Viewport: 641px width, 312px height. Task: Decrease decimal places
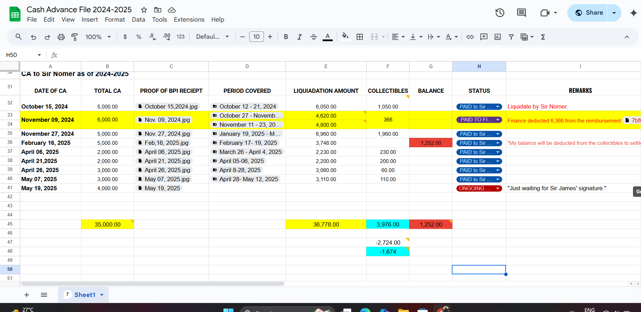(153, 37)
